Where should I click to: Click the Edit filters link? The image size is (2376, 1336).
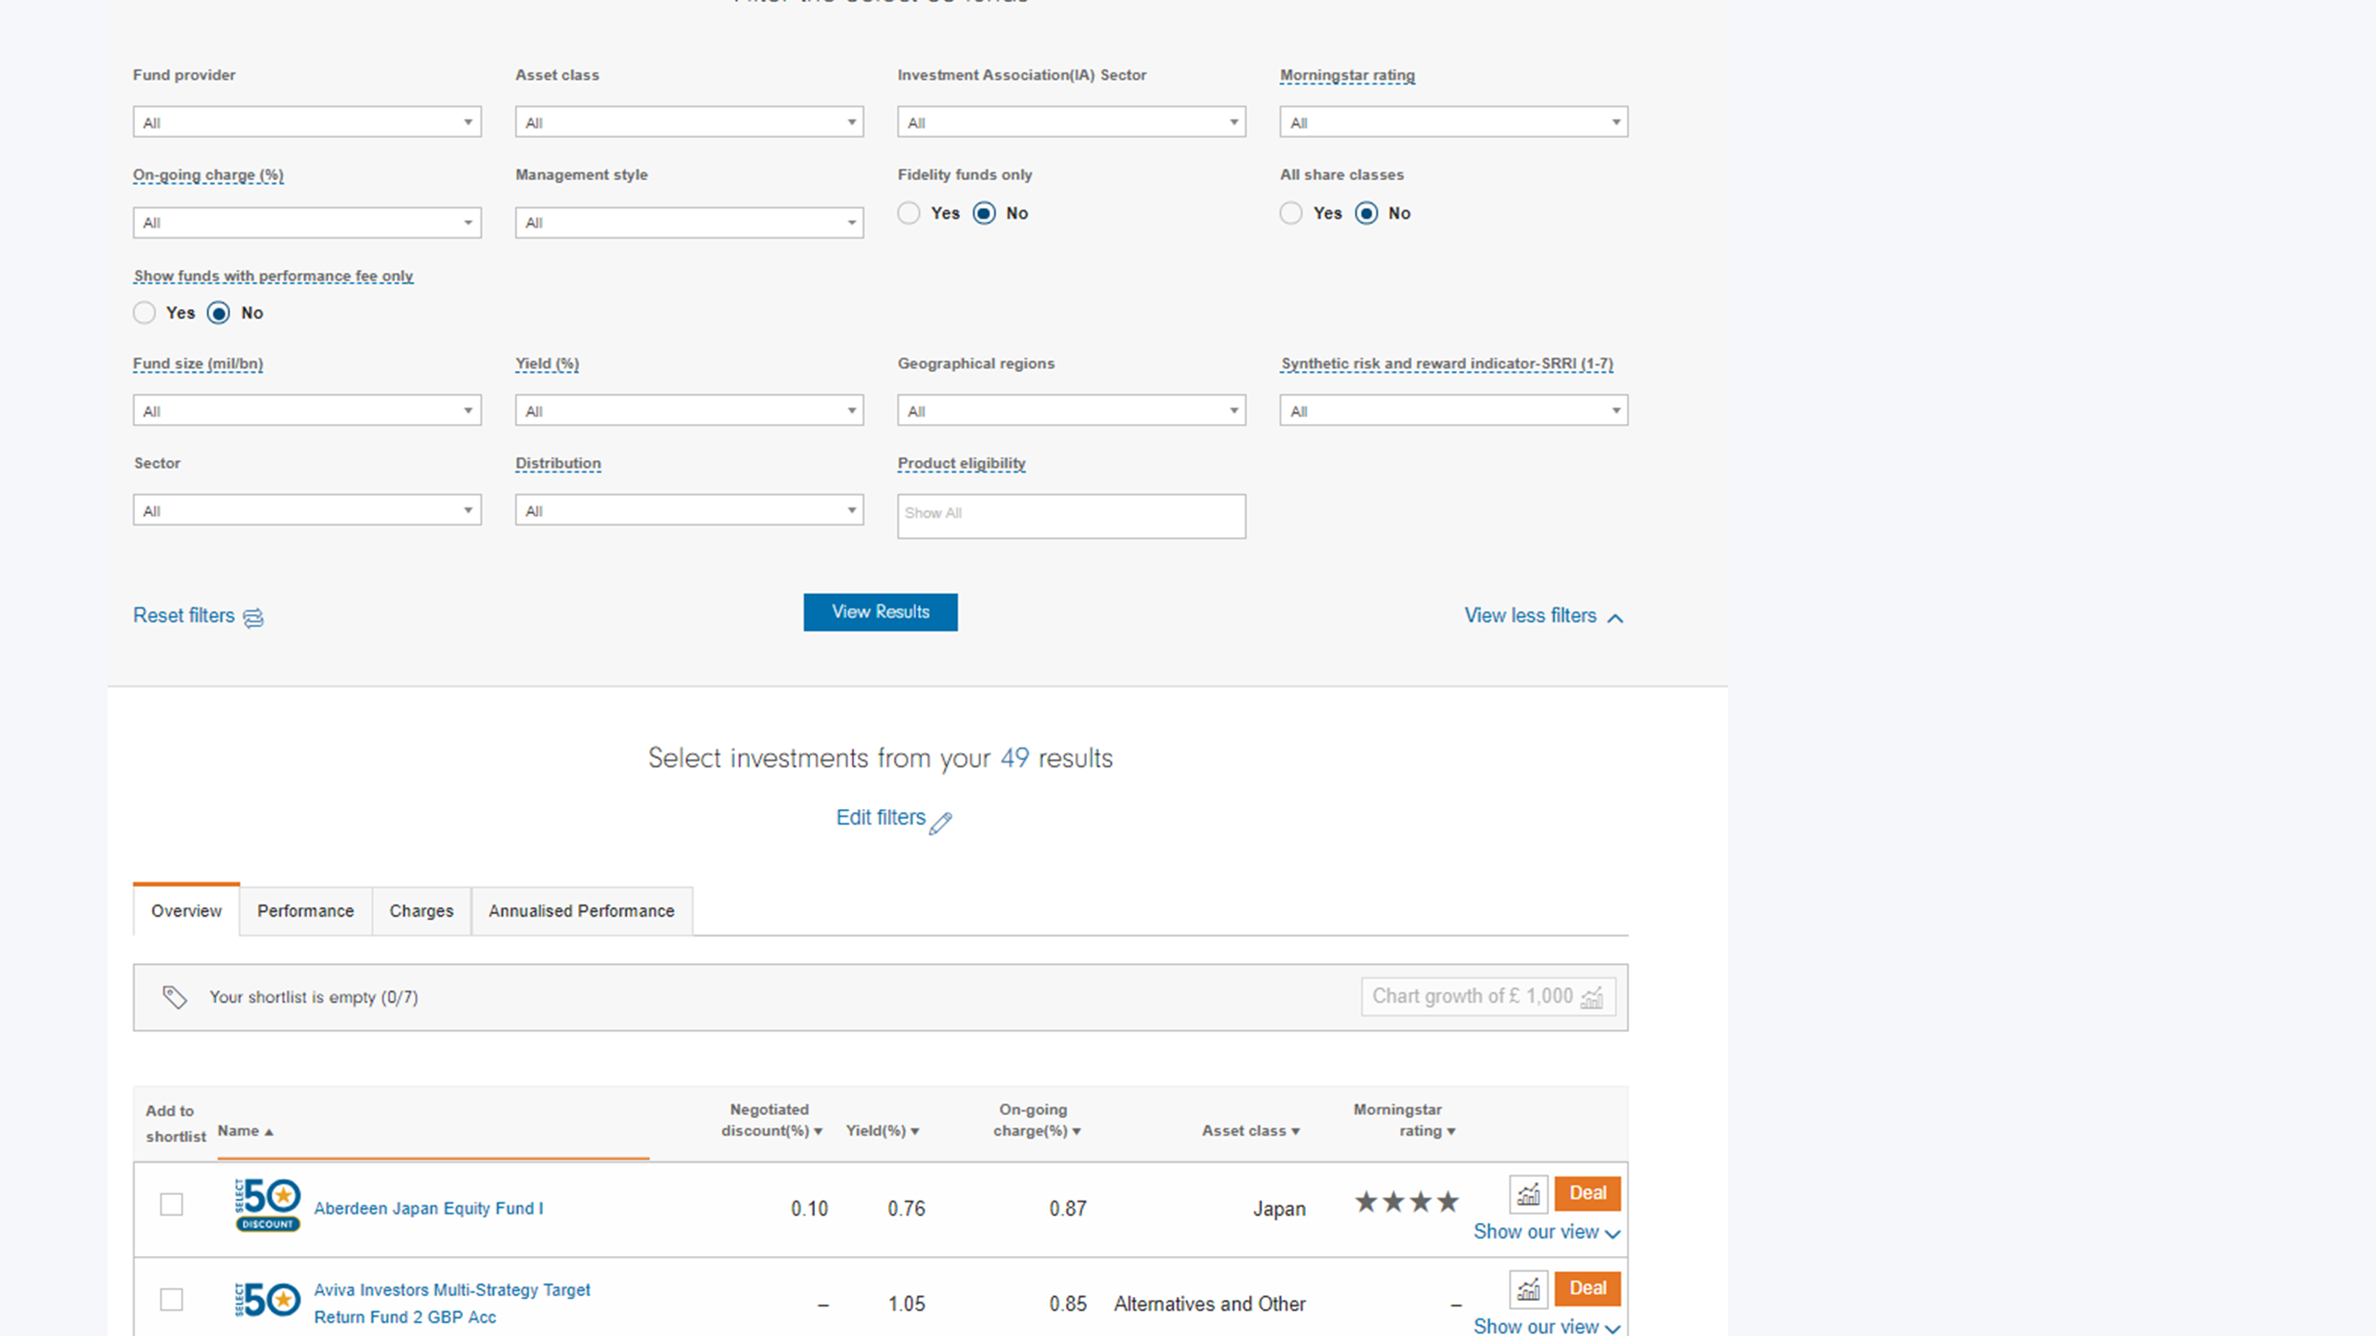pos(881,818)
